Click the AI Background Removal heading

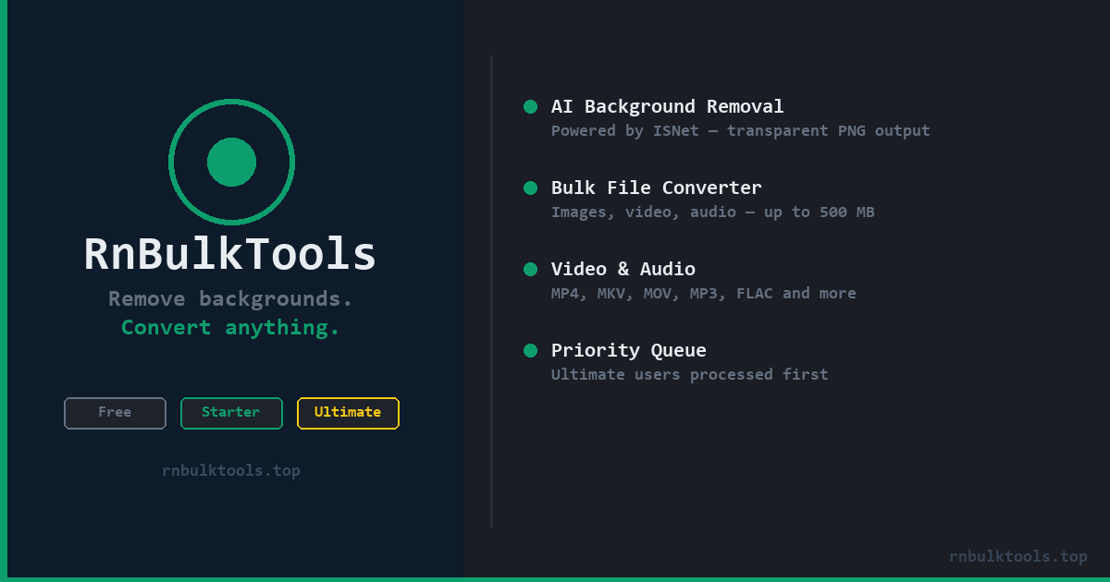click(667, 106)
